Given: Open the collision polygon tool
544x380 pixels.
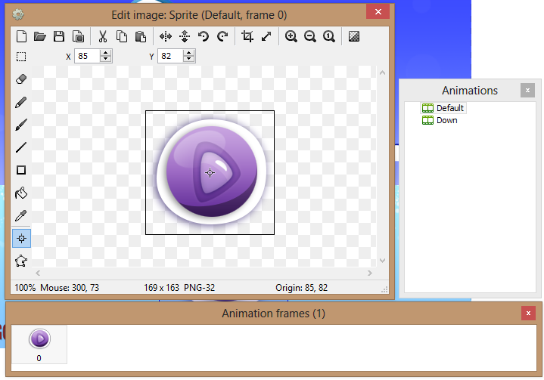Looking at the screenshot, I should pos(21,261).
